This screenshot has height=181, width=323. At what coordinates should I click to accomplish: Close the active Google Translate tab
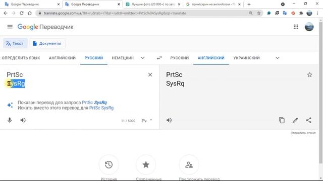coord(119,4)
